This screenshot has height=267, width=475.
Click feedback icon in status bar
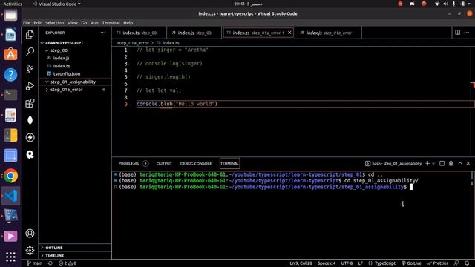point(456,263)
